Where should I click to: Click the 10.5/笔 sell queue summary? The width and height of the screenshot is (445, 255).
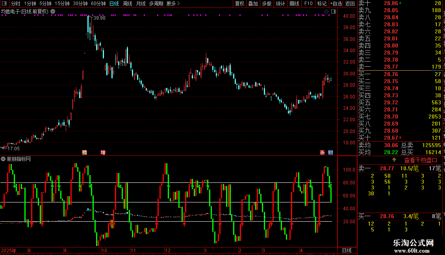(x=410, y=168)
